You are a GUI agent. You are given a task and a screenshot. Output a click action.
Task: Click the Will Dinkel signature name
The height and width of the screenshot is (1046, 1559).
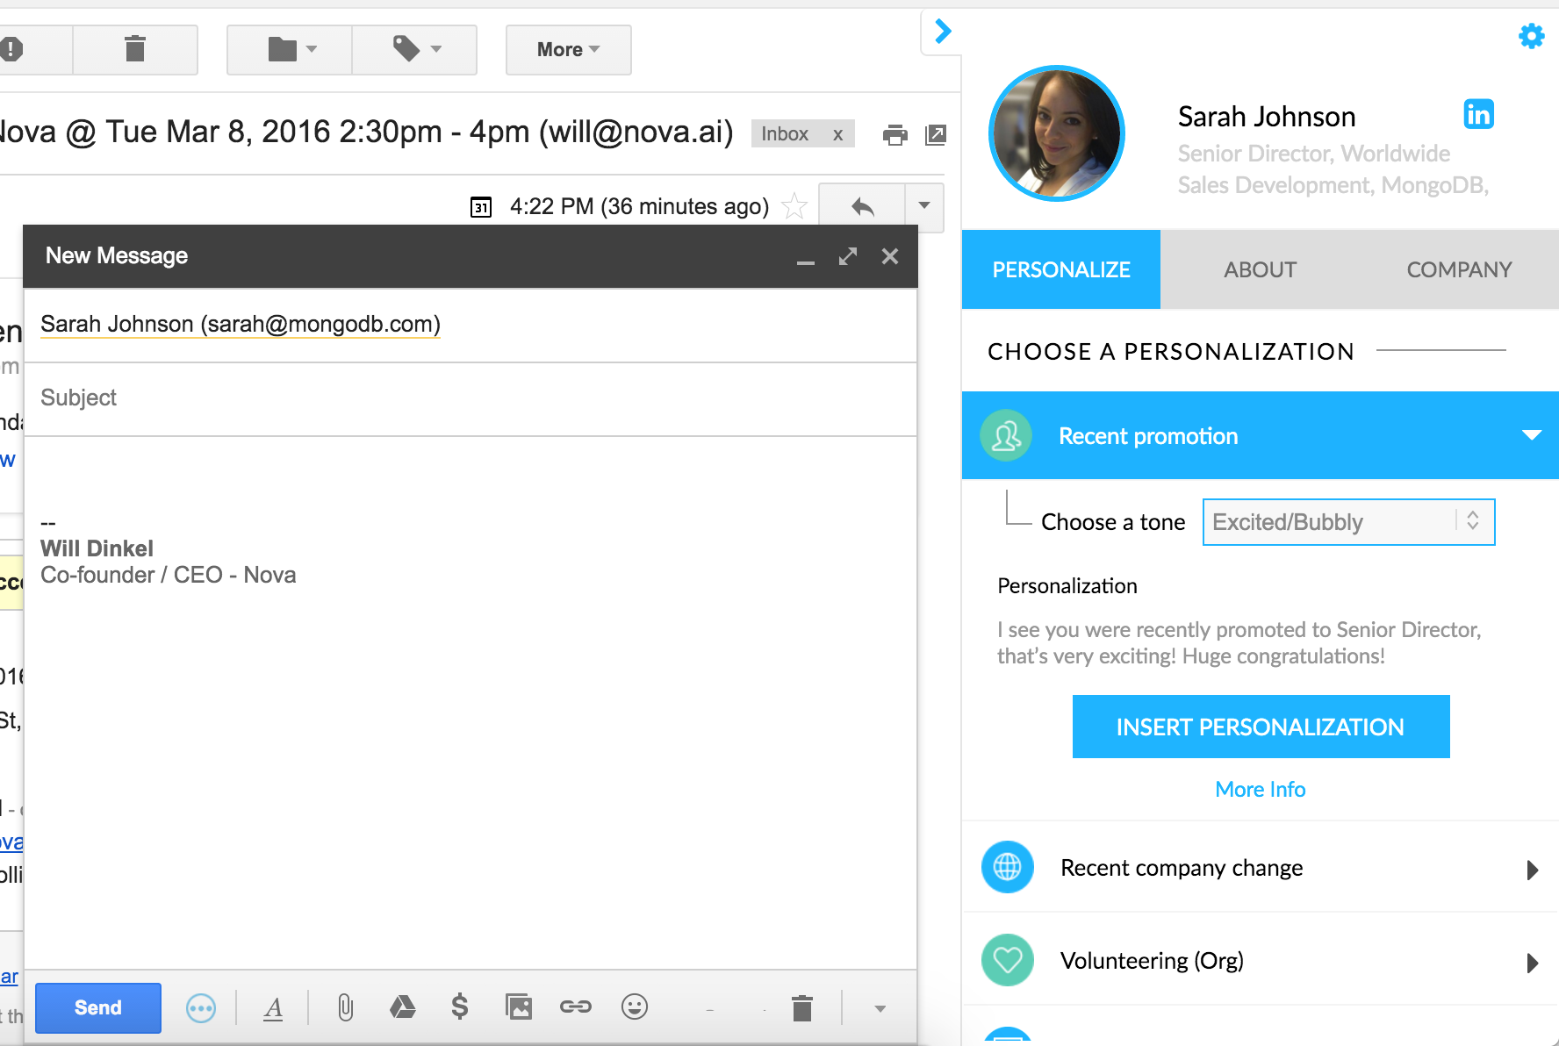[97, 548]
